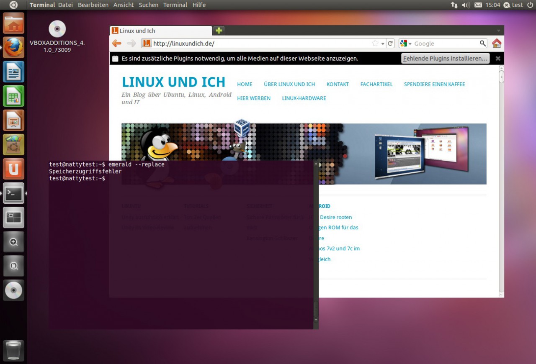Viewport: 536px width, 364px height.
Task: Open the Applications lens magnifier icon
Action: coord(14,241)
